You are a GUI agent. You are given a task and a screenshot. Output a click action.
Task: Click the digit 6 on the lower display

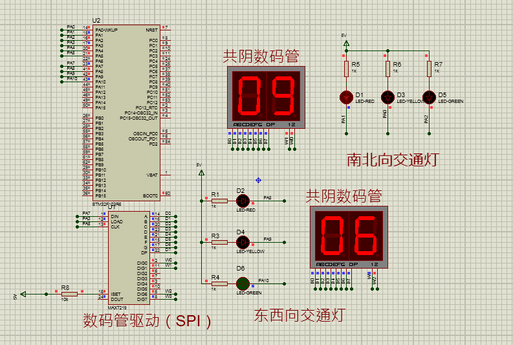(366, 236)
